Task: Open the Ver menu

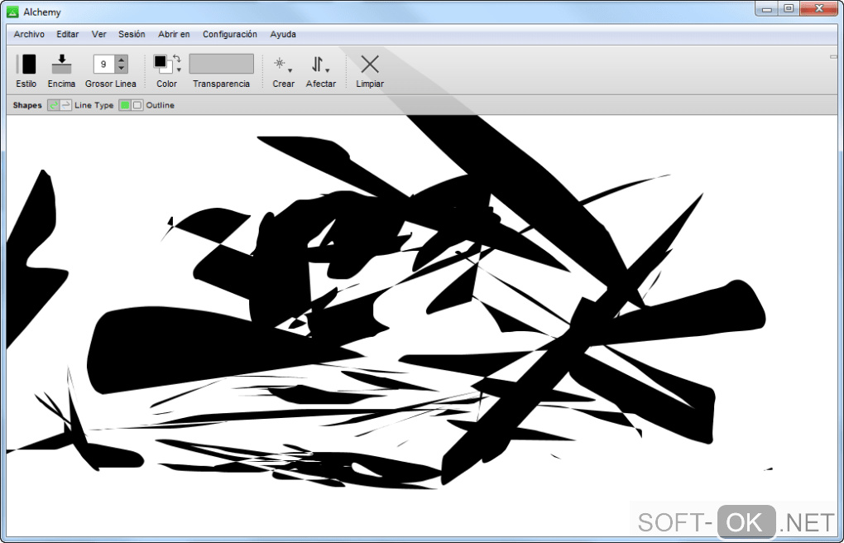Action: [98, 34]
